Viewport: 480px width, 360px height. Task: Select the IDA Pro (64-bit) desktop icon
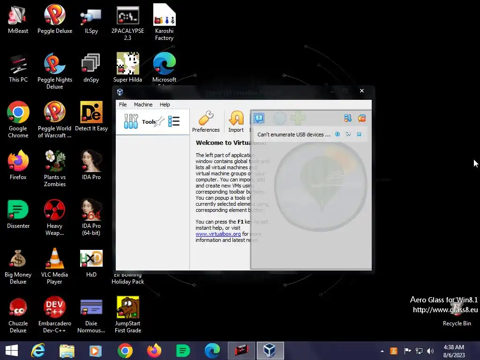click(x=91, y=217)
